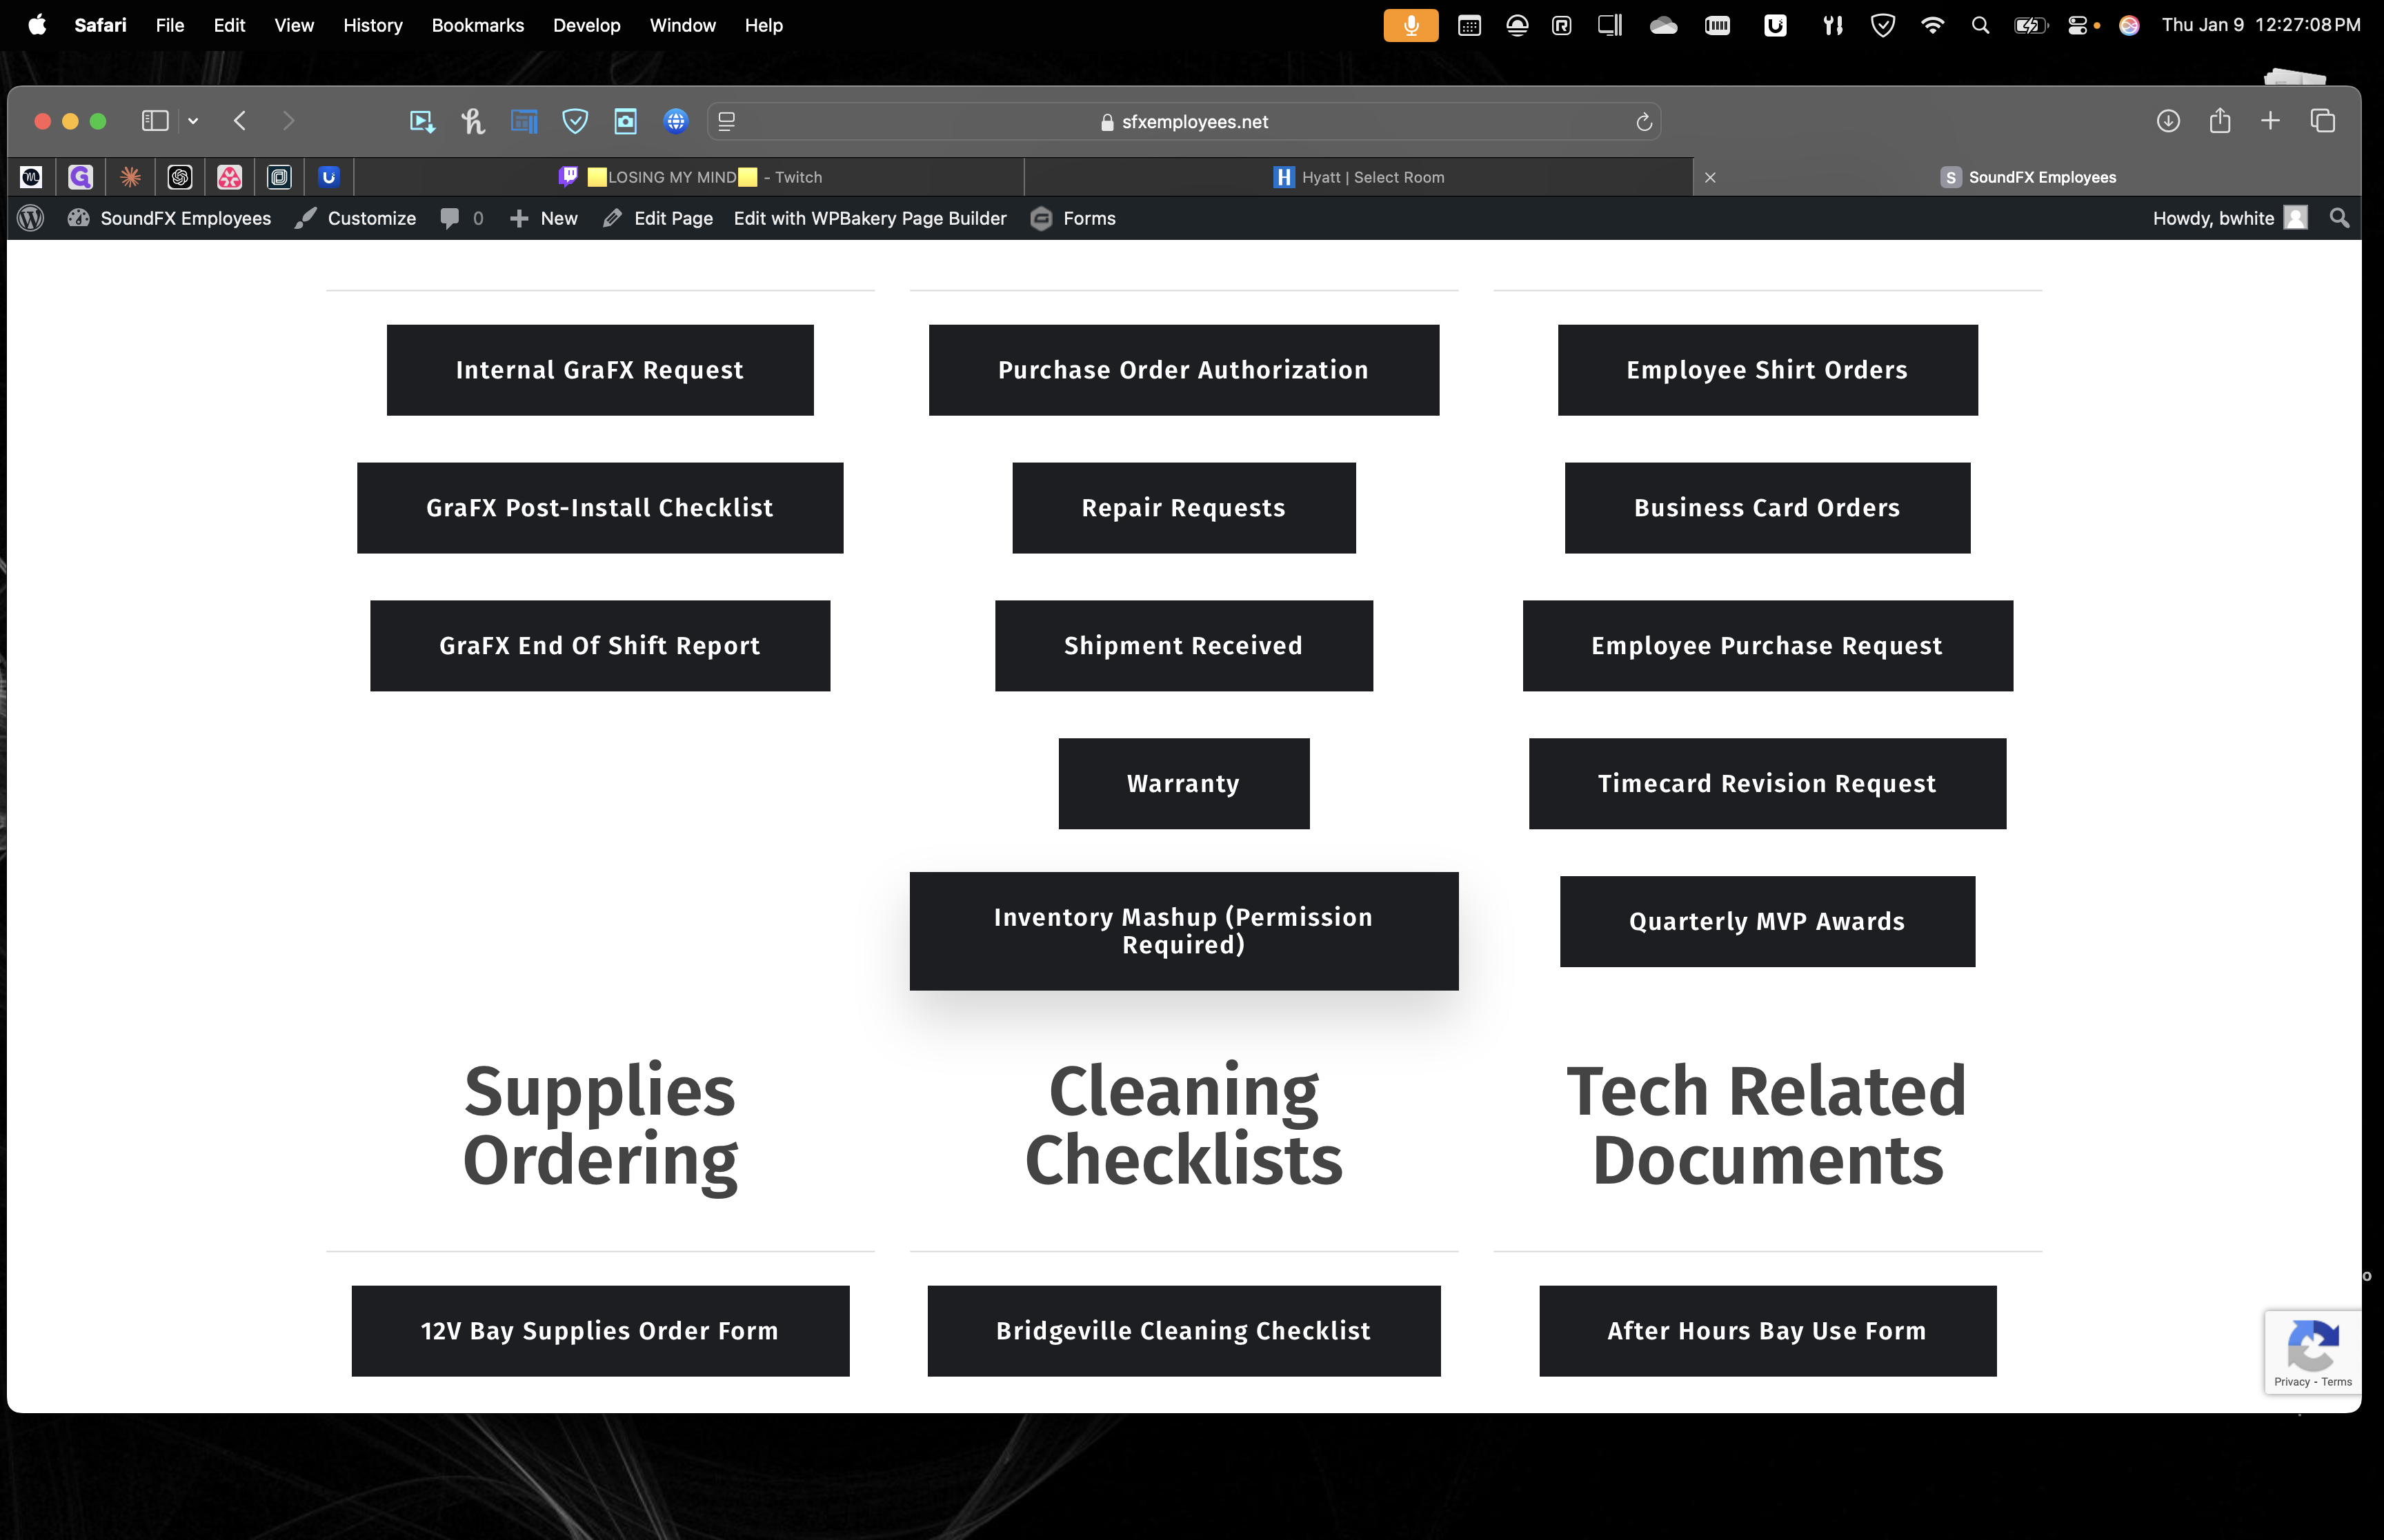The width and height of the screenshot is (2384, 1540).
Task: Open Forms in the admin bar
Action: pos(1073,218)
